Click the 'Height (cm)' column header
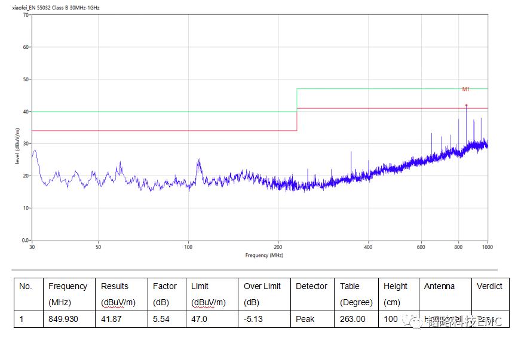 pyautogui.click(x=399, y=294)
